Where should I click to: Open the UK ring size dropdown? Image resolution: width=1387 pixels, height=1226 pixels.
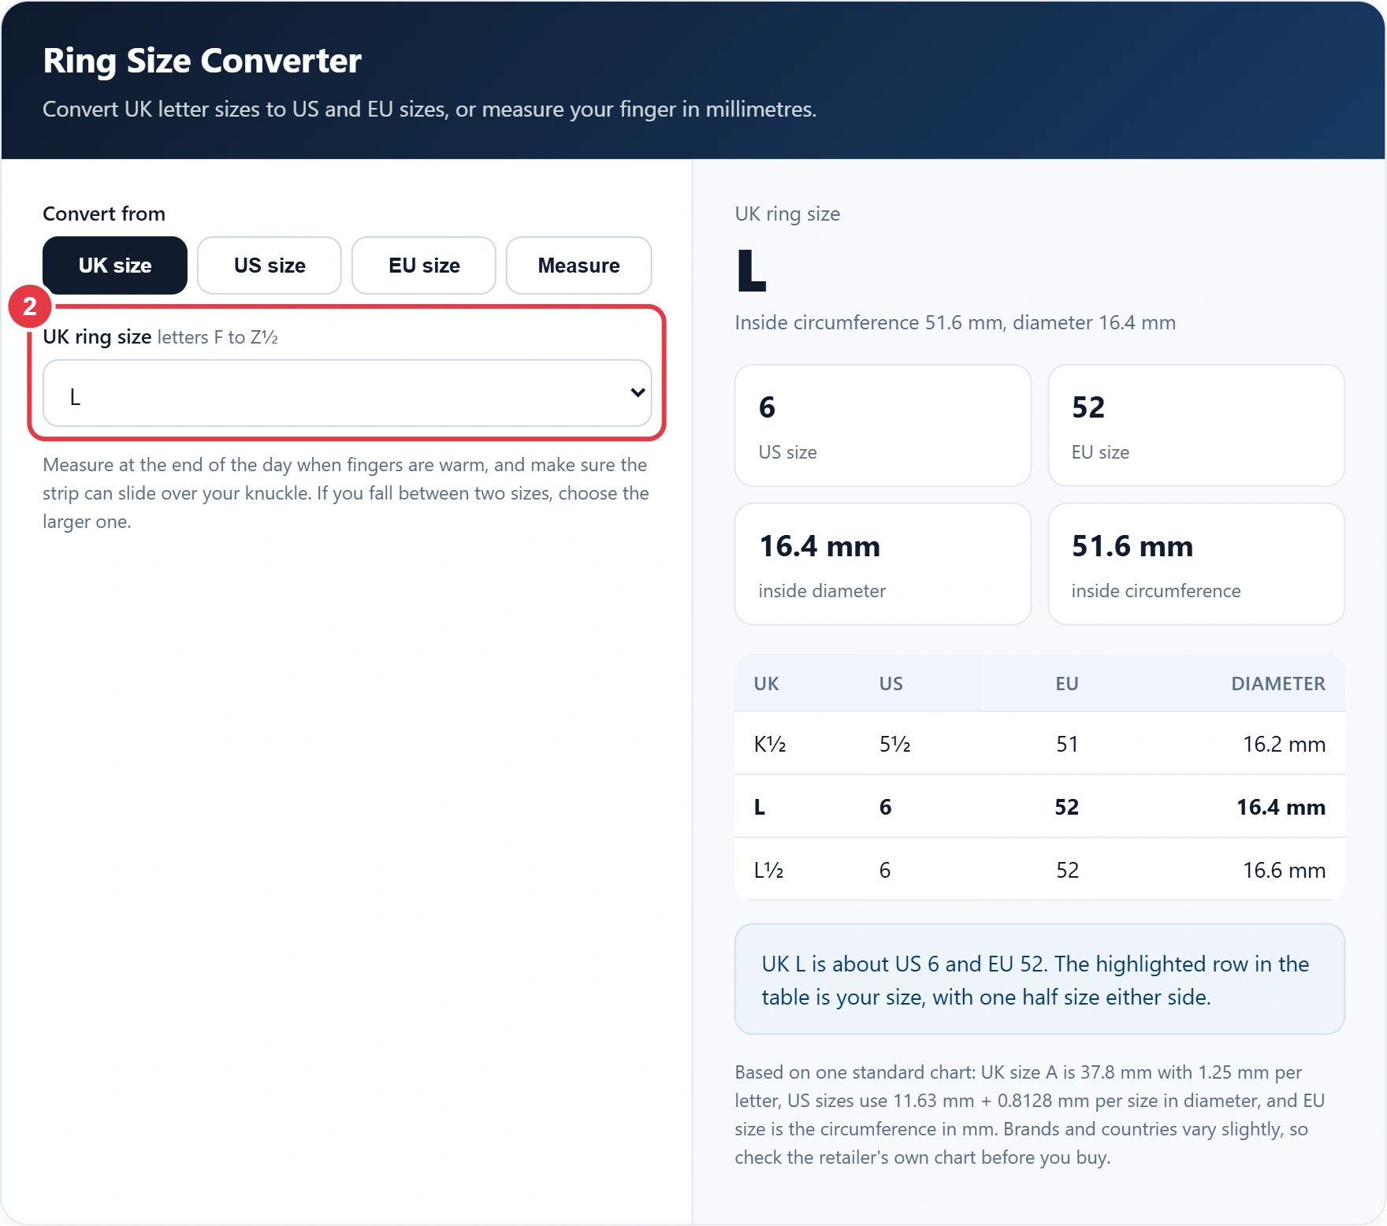(x=348, y=393)
